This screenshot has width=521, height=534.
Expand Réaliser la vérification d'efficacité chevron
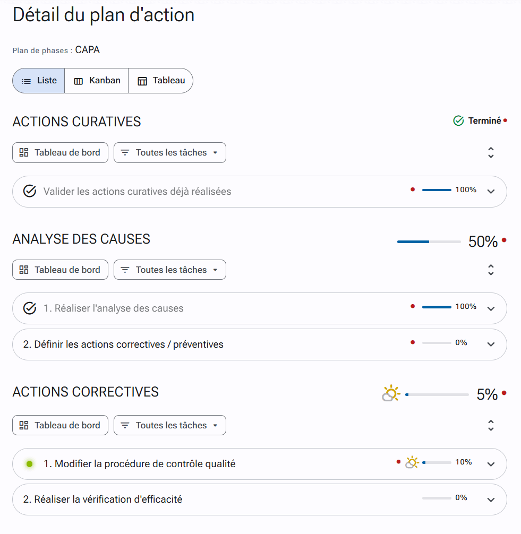click(491, 499)
